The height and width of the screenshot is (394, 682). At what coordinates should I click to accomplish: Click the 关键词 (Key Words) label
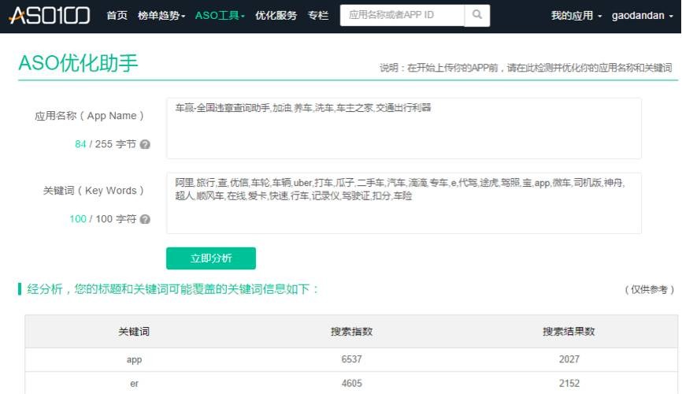pos(93,191)
